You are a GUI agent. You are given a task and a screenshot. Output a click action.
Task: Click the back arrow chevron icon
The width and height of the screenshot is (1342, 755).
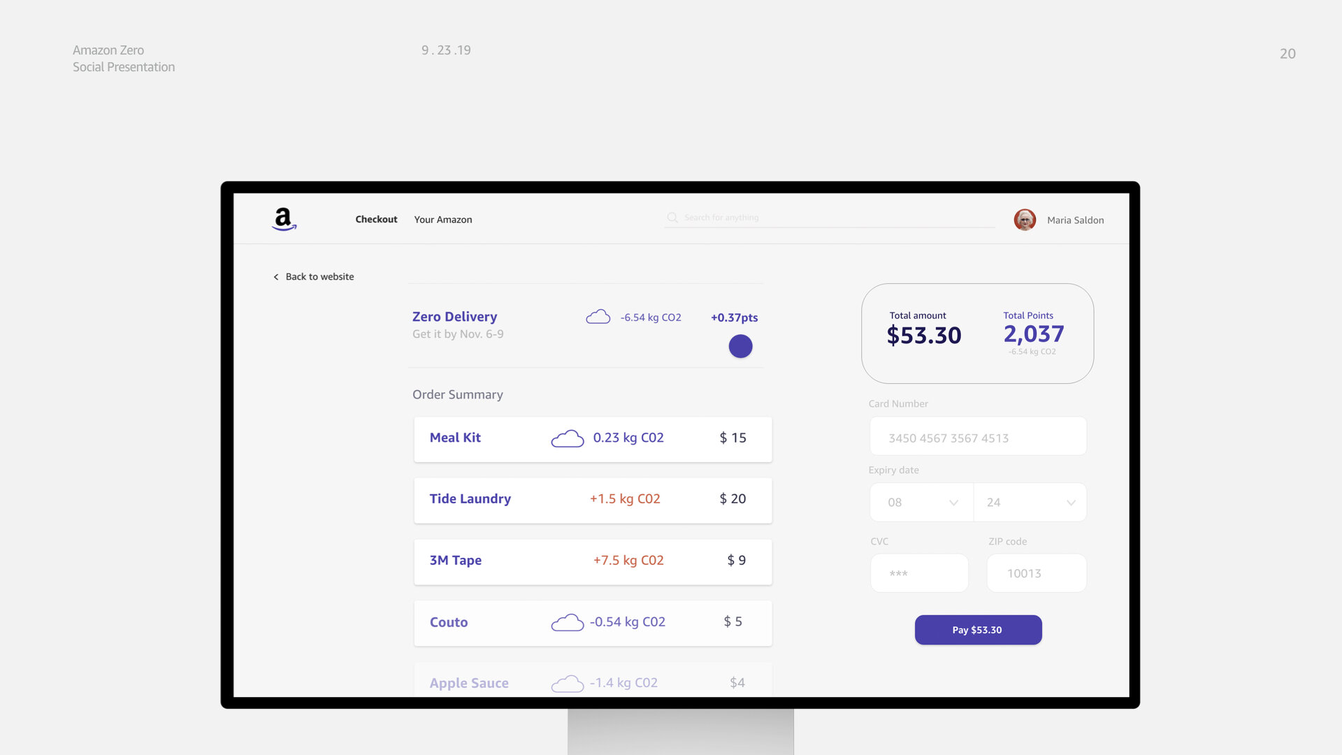point(276,277)
